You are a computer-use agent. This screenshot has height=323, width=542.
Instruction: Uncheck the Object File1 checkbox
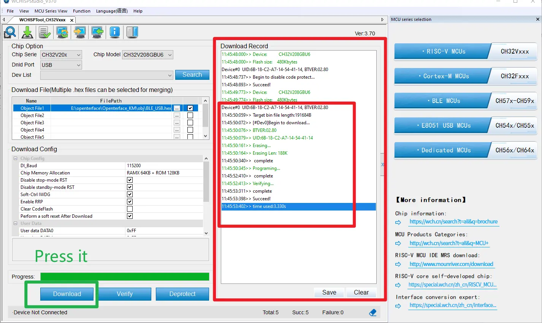(x=190, y=108)
